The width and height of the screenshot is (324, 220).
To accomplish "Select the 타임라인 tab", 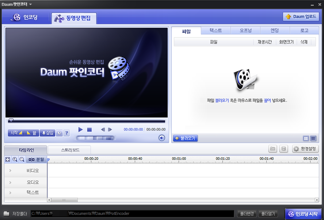I will (26, 150).
